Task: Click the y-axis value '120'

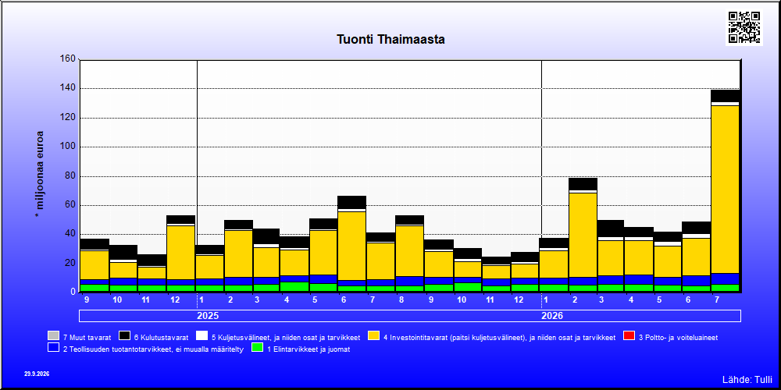Action: coord(69,118)
